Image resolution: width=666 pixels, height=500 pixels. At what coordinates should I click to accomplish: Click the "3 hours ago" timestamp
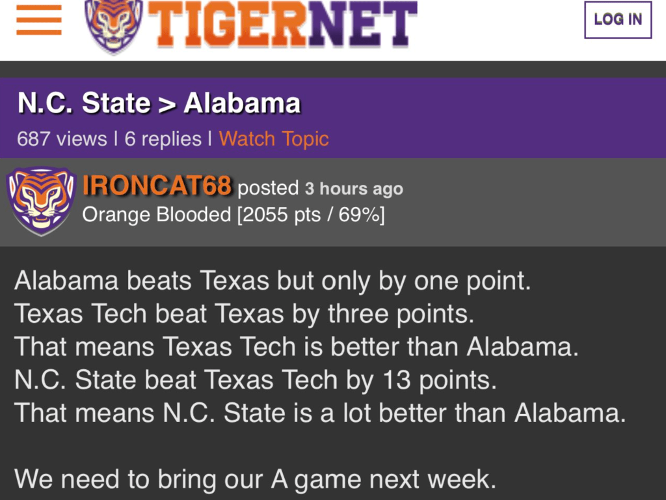[354, 189]
